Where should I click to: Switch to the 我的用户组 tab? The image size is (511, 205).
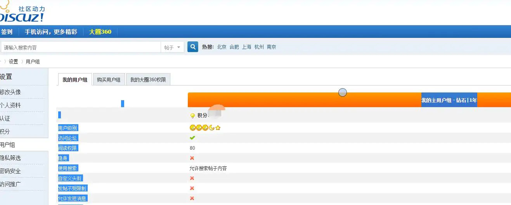75,80
